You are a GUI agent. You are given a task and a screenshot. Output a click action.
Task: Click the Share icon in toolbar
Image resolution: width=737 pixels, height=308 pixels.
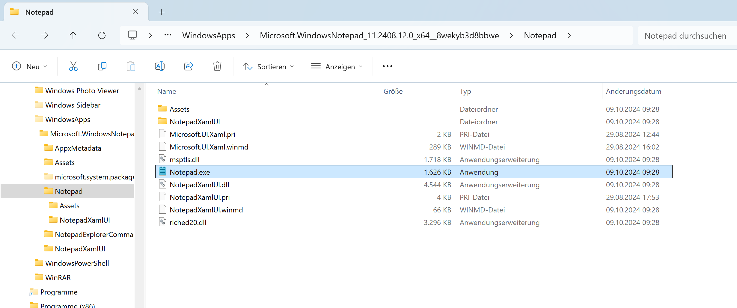[x=189, y=66]
